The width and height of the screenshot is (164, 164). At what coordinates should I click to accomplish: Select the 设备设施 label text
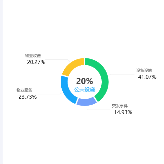point(144,71)
